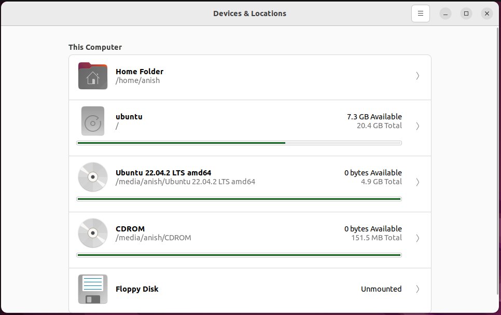The image size is (501, 315).
Task: Expand the CDROM row chevron
Action: [x=417, y=238]
